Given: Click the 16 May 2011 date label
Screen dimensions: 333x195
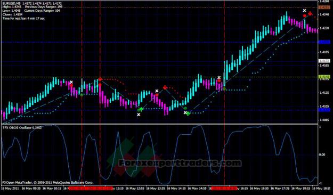Looking at the screenshot, I should click(10, 189).
